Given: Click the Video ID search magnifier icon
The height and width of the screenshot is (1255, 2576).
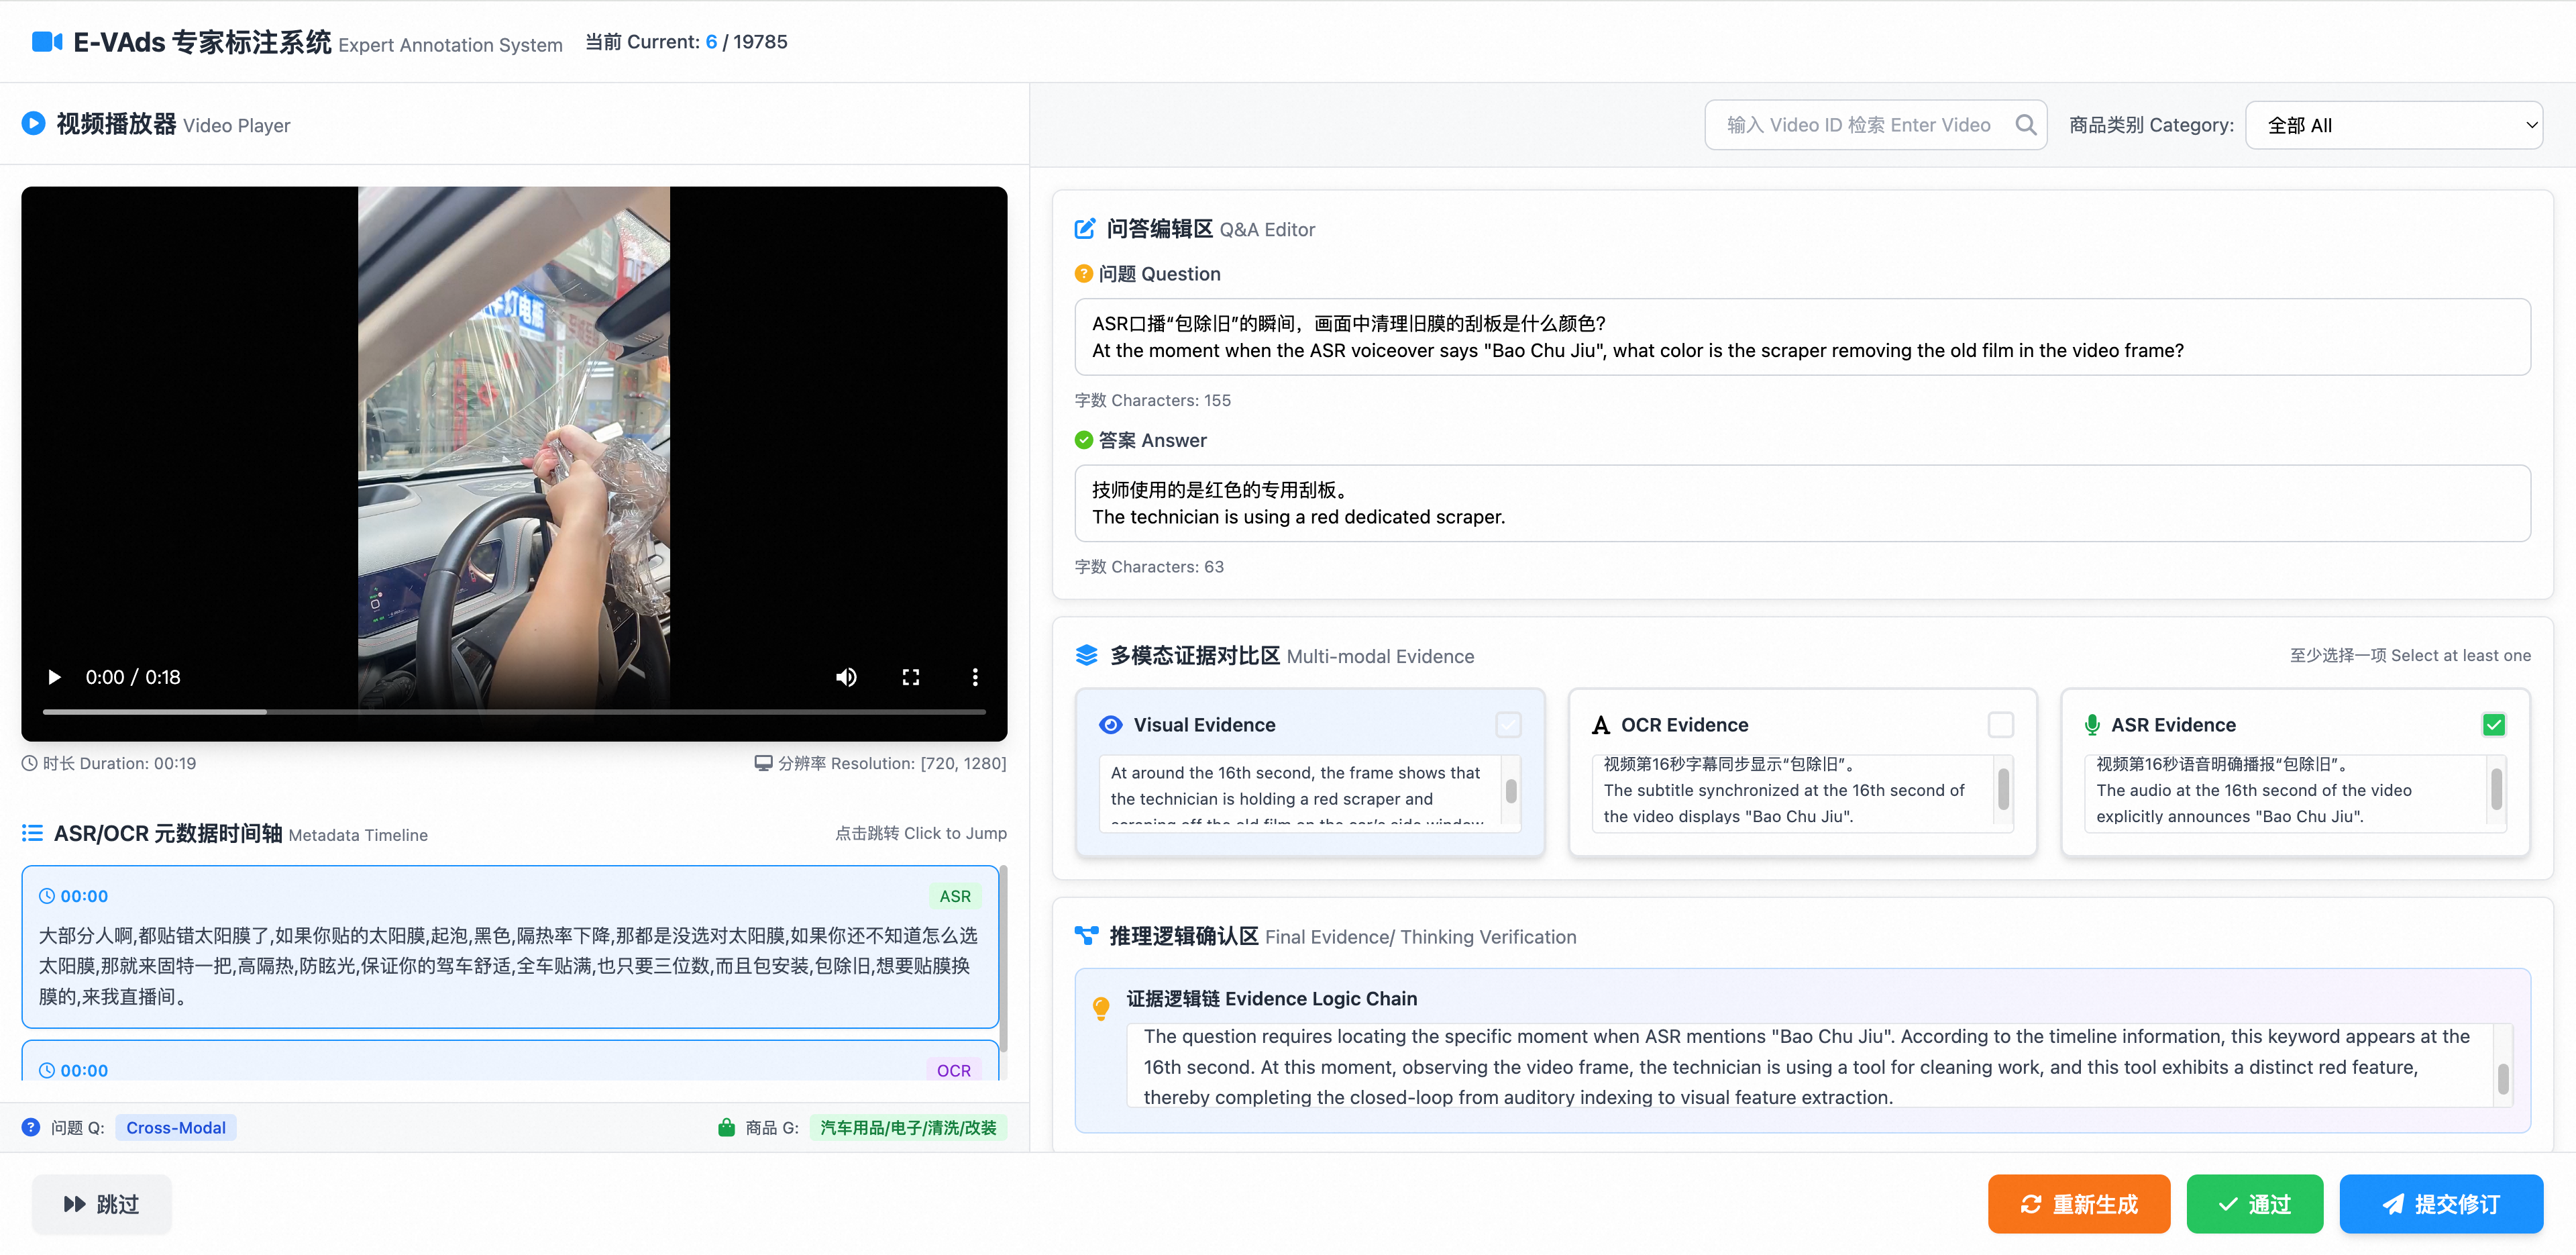Looking at the screenshot, I should [x=2025, y=125].
